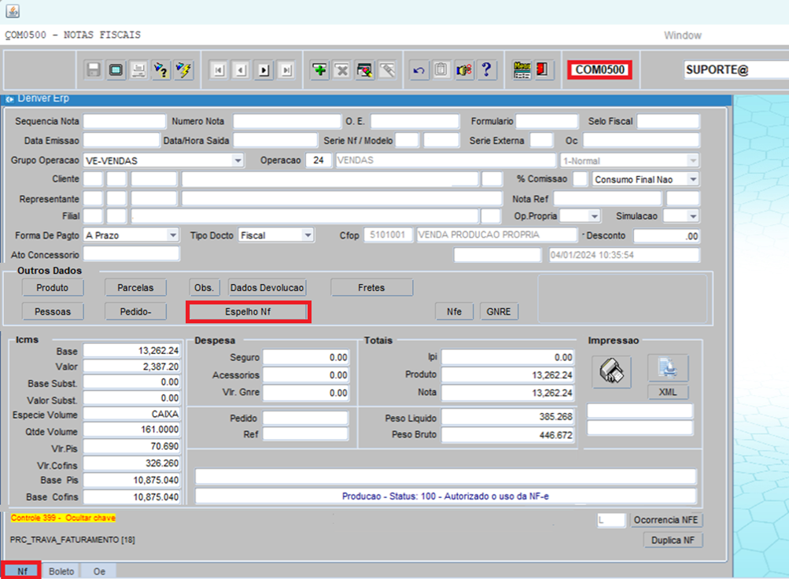Viewport: 789px width, 579px height.
Task: Click the Duplica NF button
Action: [x=672, y=540]
